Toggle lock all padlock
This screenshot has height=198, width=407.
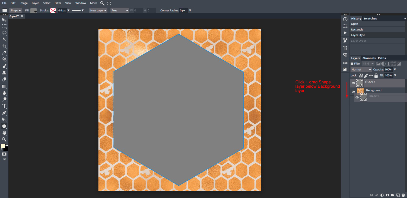tap(376, 75)
